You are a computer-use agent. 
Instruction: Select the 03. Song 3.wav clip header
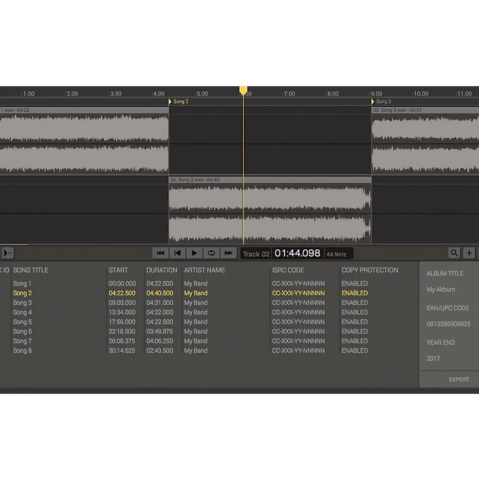click(x=425, y=110)
